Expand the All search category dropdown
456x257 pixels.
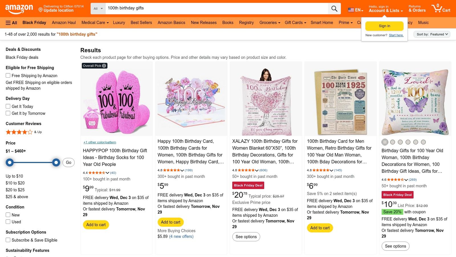97,8
